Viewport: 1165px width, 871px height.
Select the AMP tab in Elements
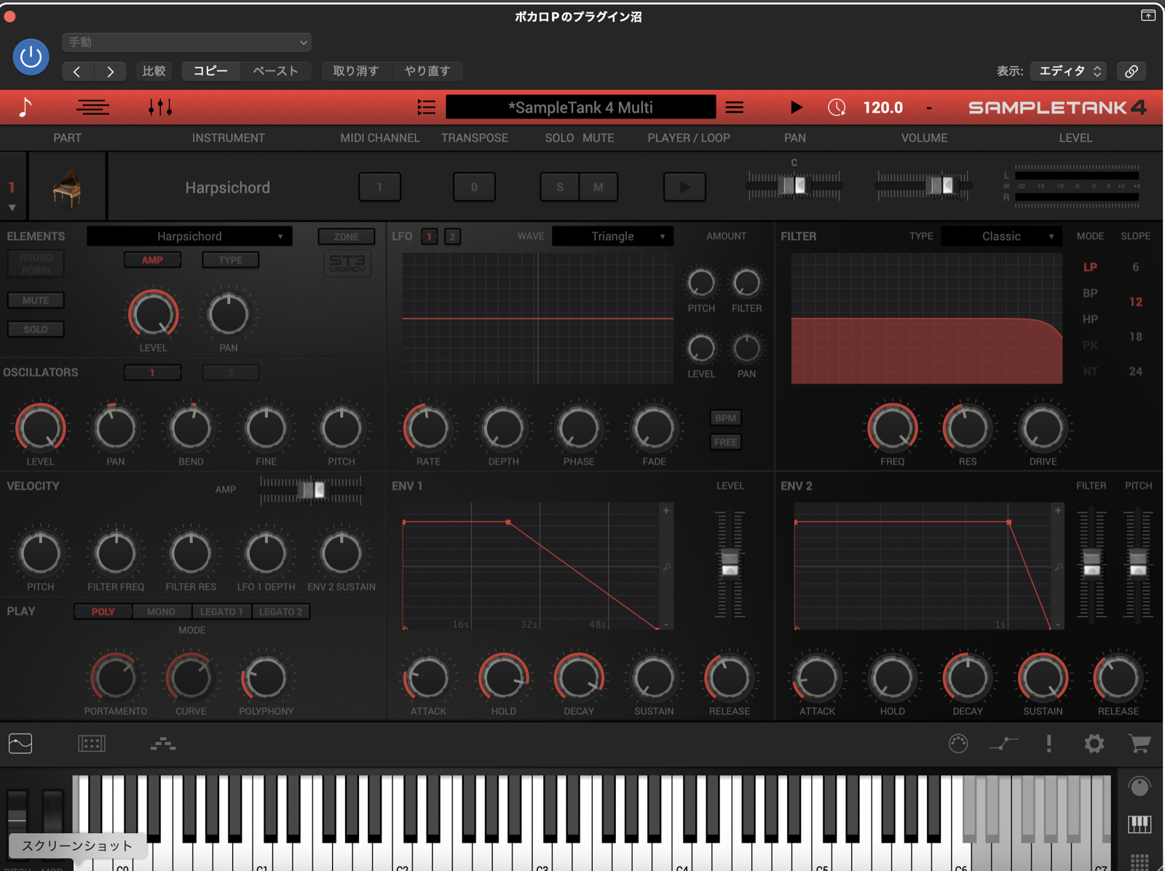tap(152, 260)
